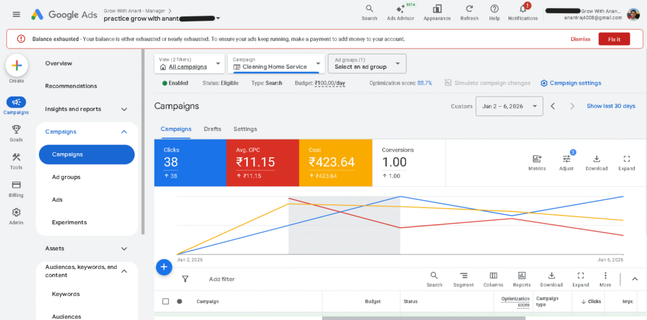647x320 pixels.
Task: Open the Appearance settings
Action: 437,13
